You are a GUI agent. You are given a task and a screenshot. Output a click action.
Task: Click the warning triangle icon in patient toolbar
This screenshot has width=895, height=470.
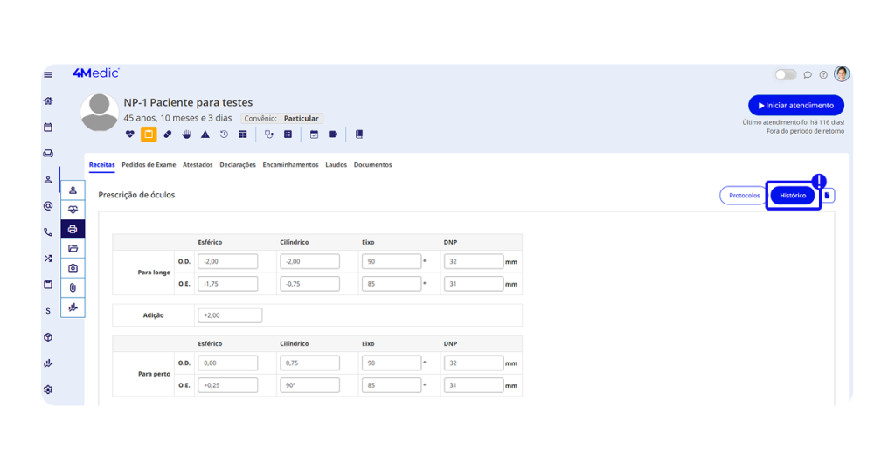205,135
